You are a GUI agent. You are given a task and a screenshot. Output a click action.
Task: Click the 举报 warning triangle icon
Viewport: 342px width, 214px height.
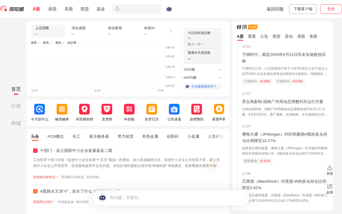330,168
